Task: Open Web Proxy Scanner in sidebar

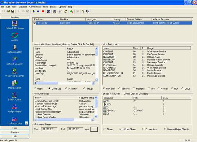Action: point(15,73)
